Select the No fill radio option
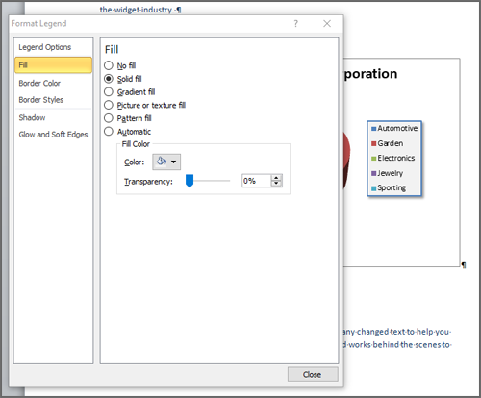Image resolution: width=481 pixels, height=398 pixels. (109, 65)
